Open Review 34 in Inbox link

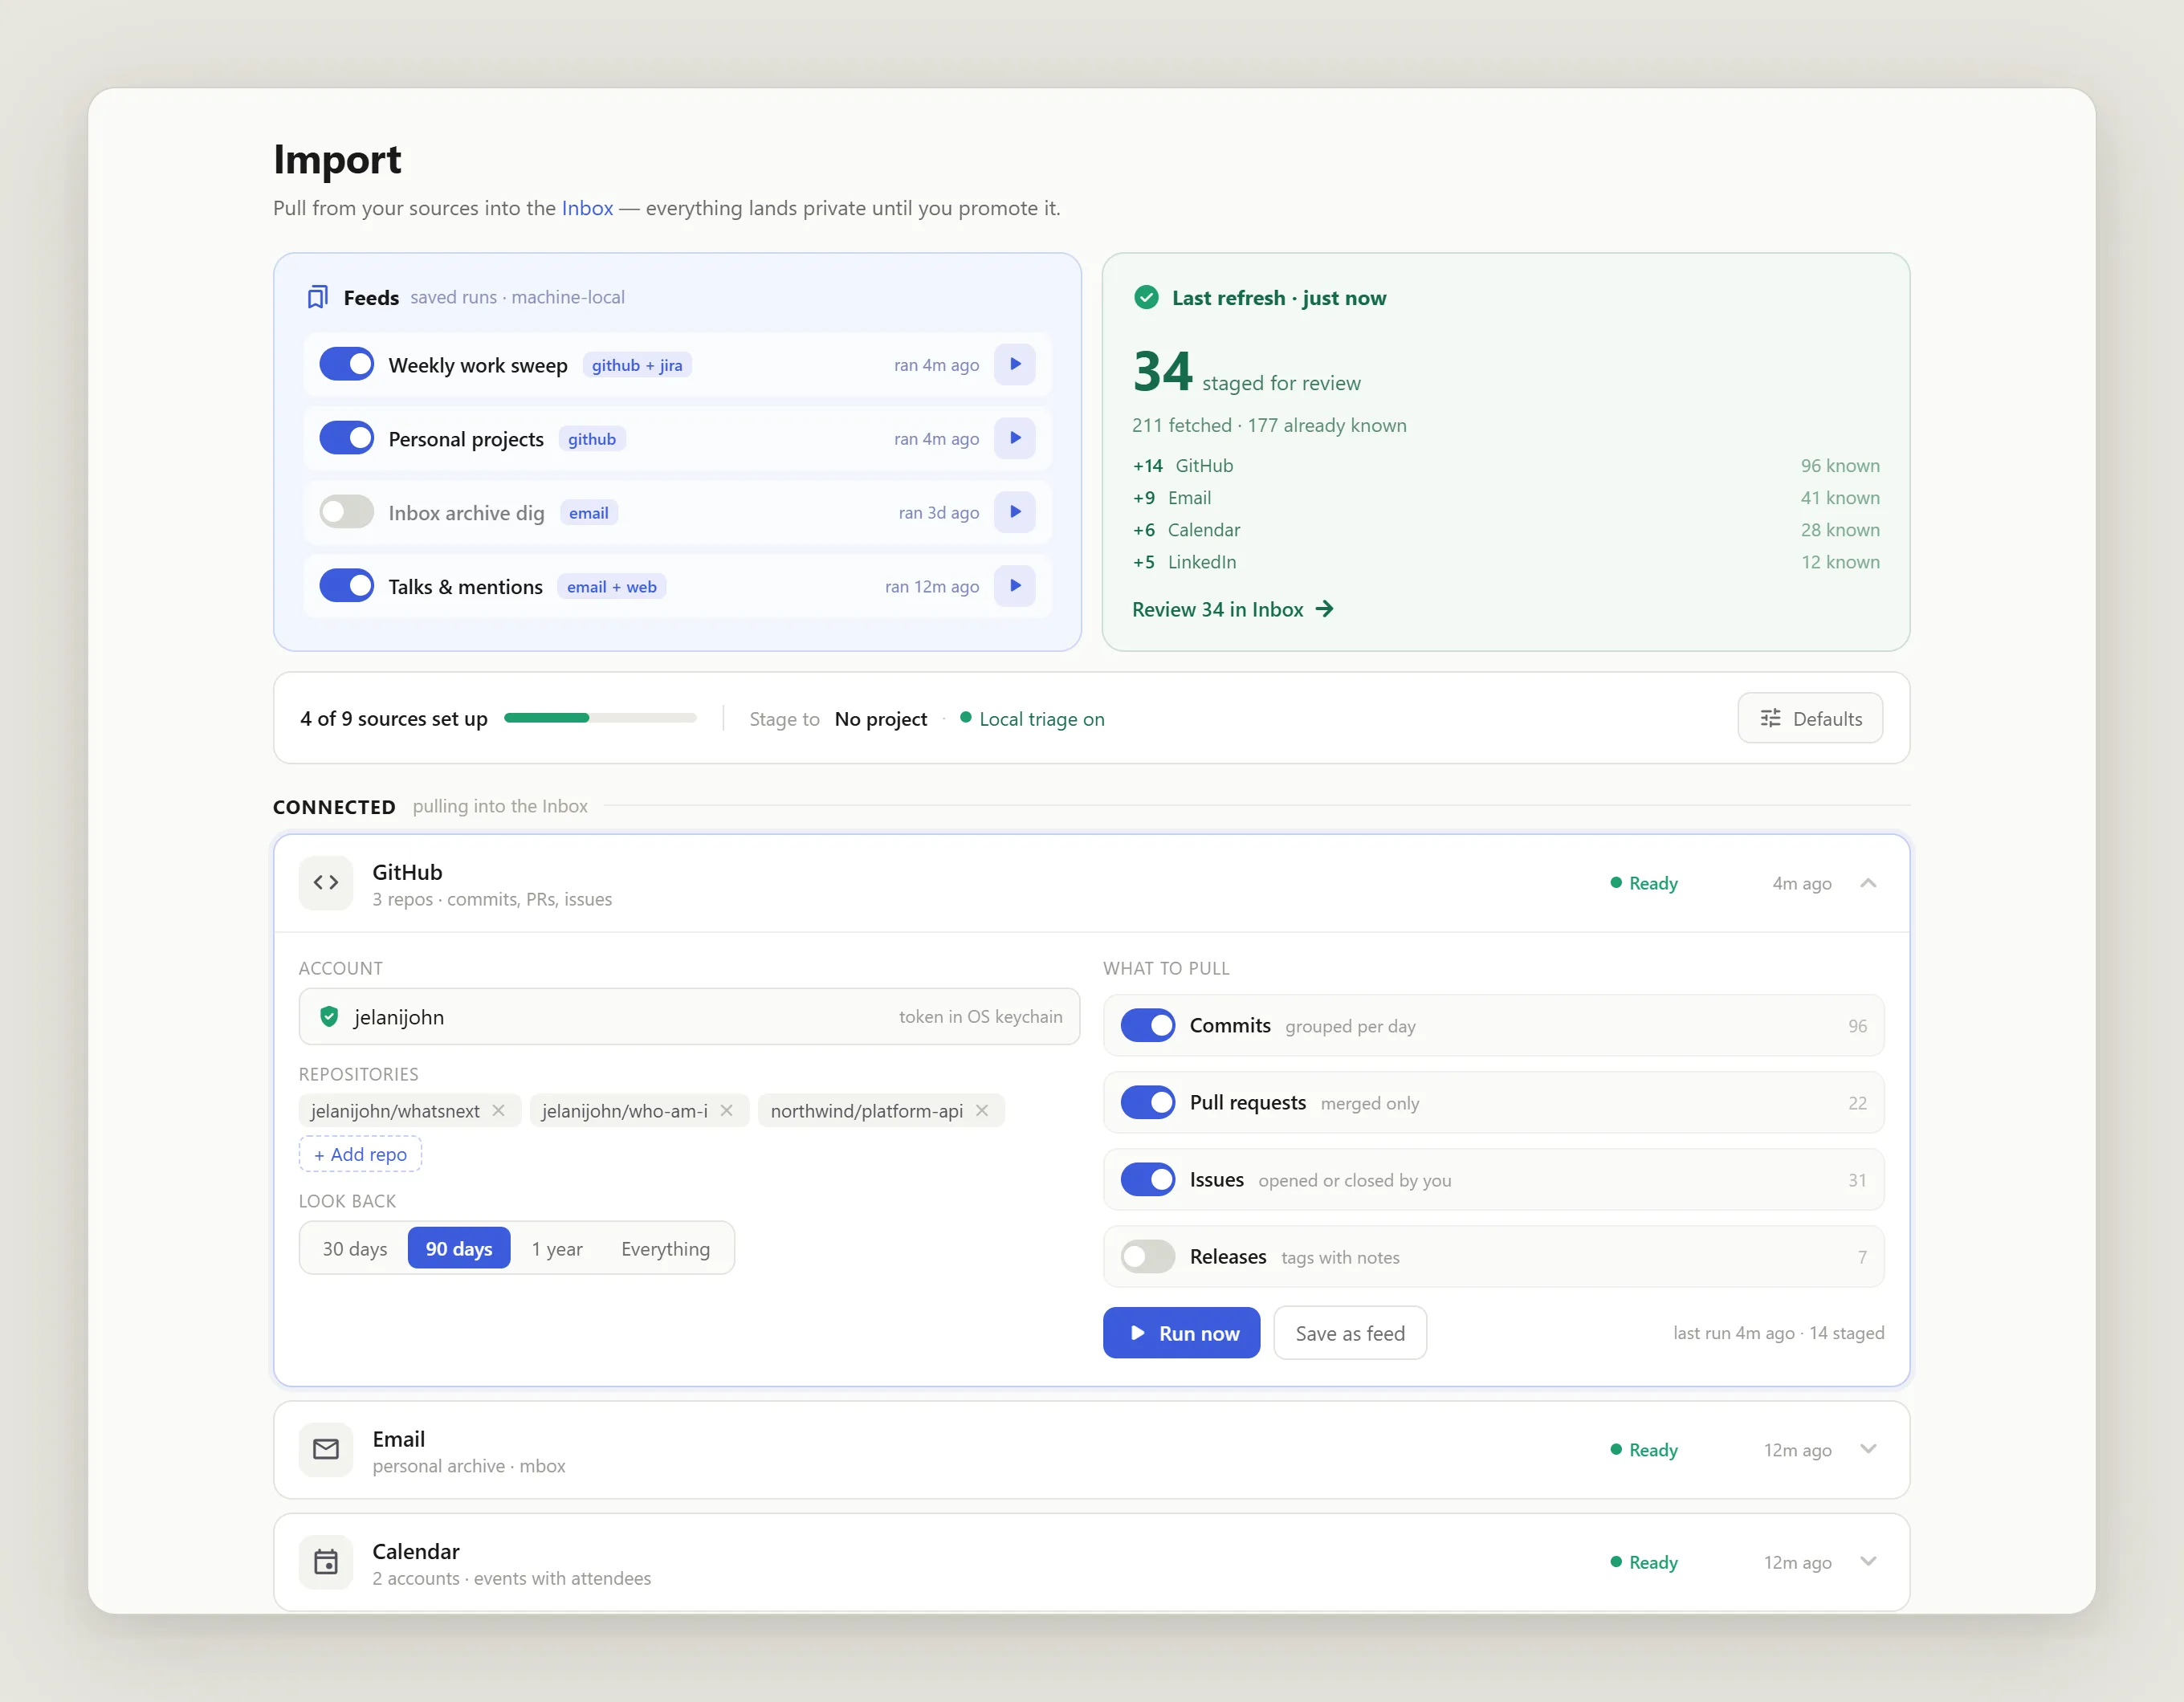pyautogui.click(x=1232, y=609)
